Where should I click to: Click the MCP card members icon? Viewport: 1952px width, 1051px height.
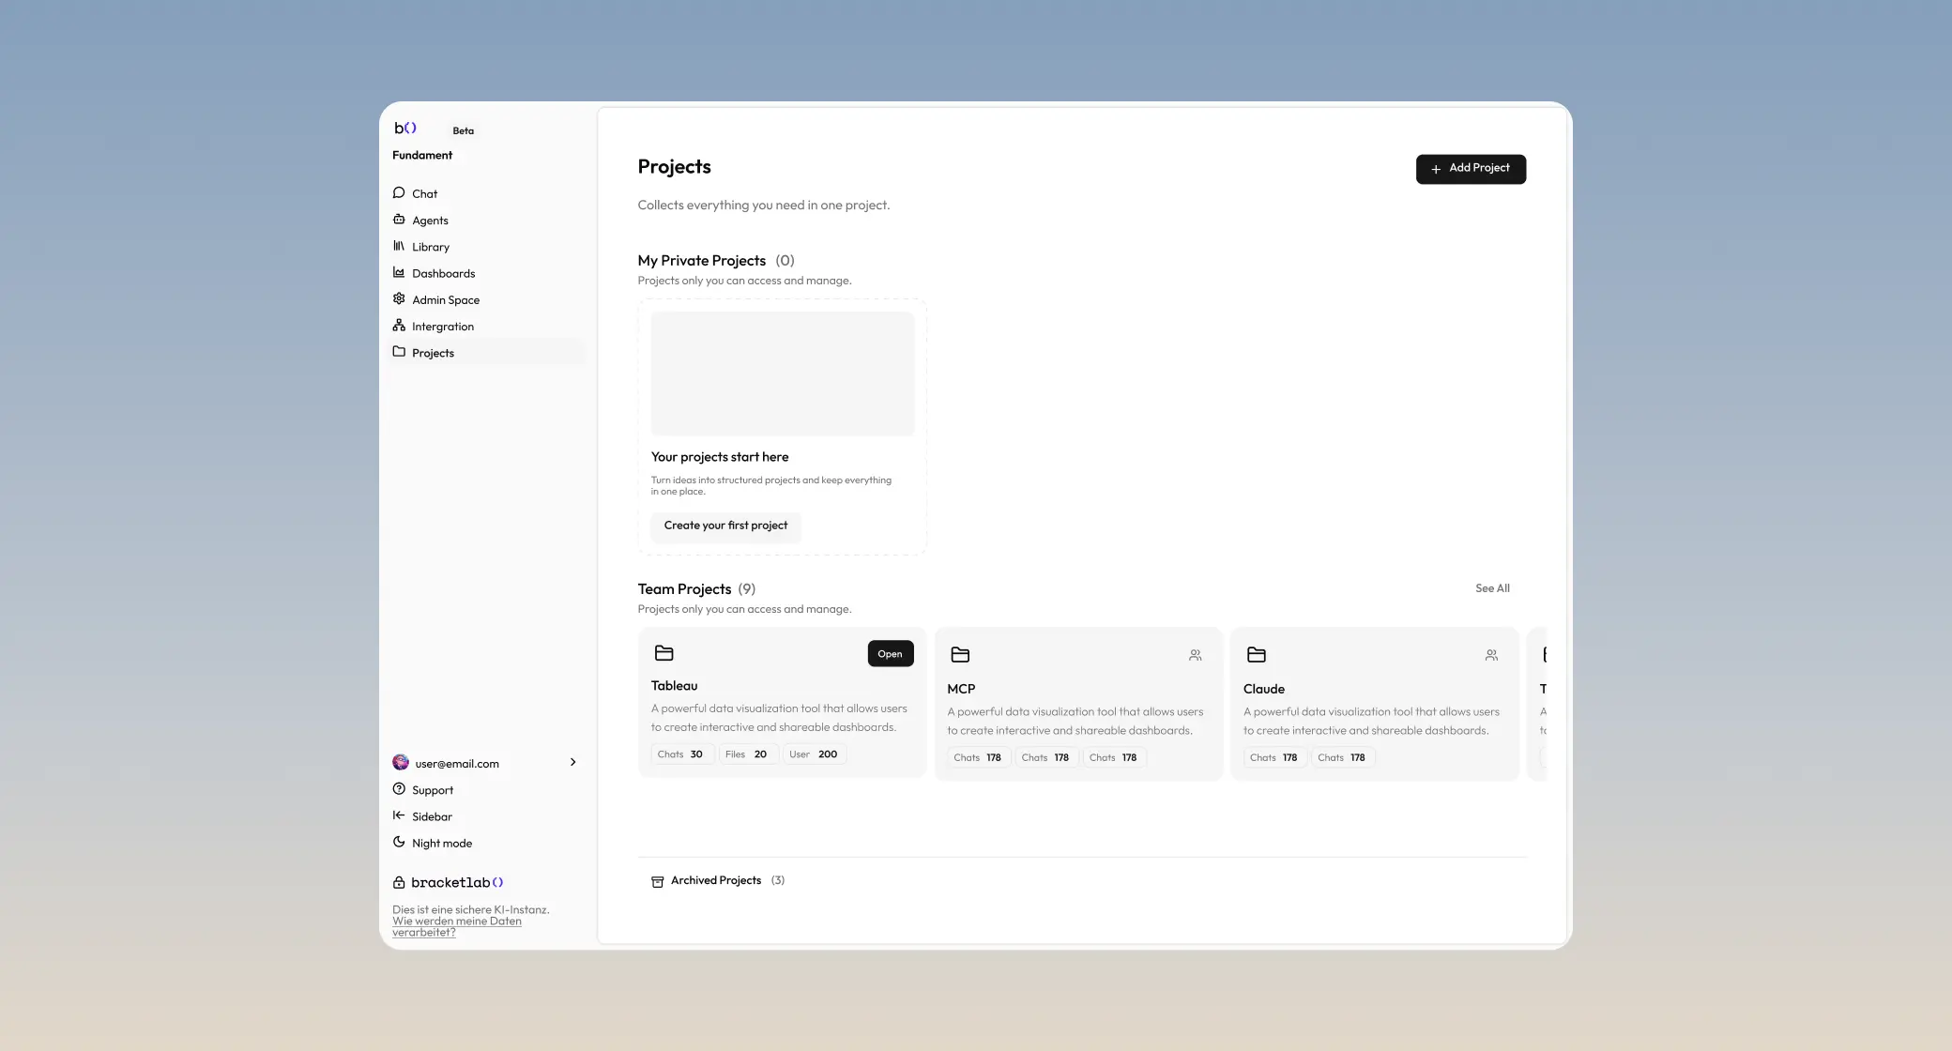click(x=1195, y=655)
